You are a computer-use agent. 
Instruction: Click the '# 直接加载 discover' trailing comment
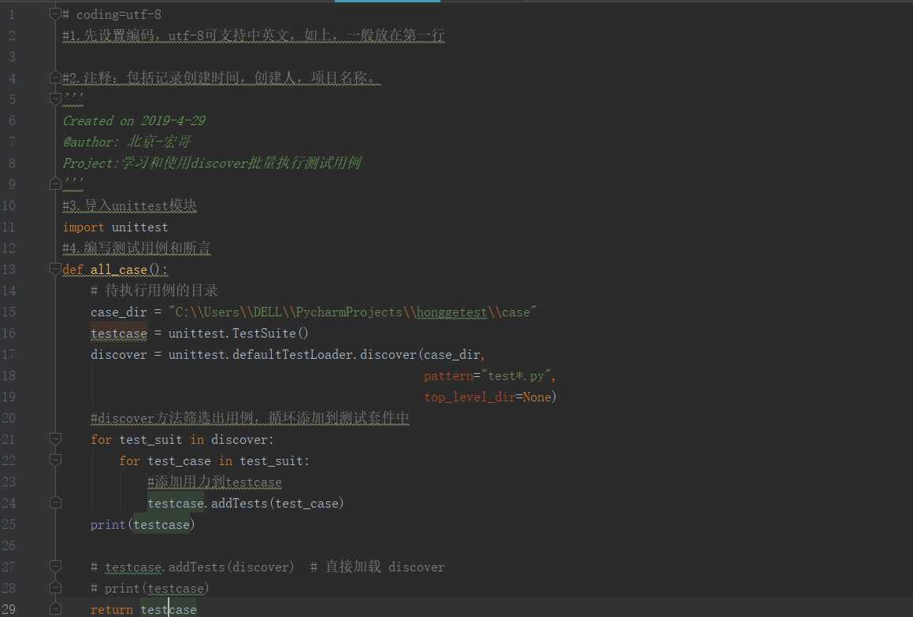tap(377, 567)
